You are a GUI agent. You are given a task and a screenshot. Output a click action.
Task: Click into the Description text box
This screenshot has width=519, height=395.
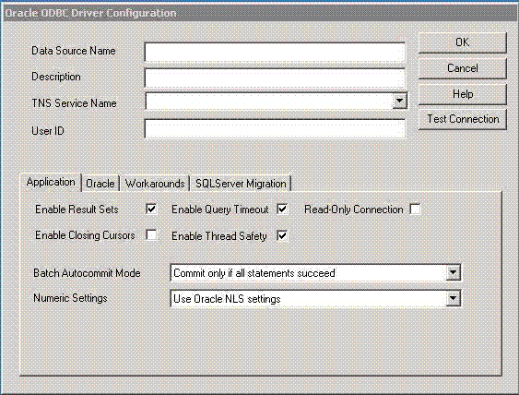pyautogui.click(x=275, y=78)
